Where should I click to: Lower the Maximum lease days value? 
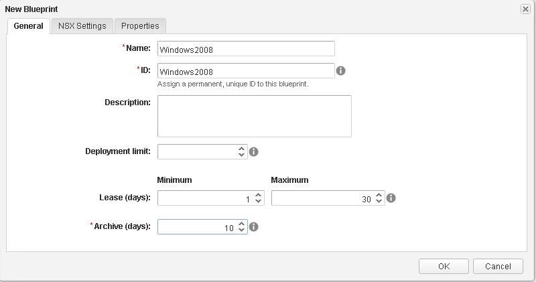pyautogui.click(x=379, y=202)
